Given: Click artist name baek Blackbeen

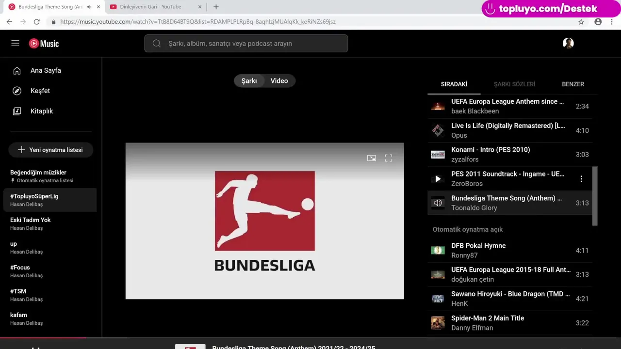Looking at the screenshot, I should [x=475, y=111].
